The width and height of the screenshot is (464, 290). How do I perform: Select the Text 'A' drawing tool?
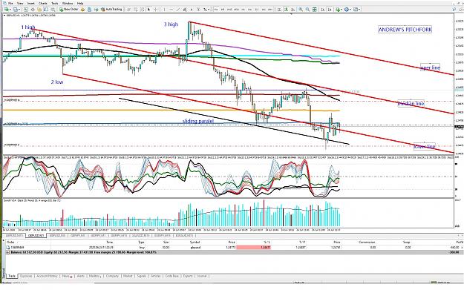pos(192,10)
